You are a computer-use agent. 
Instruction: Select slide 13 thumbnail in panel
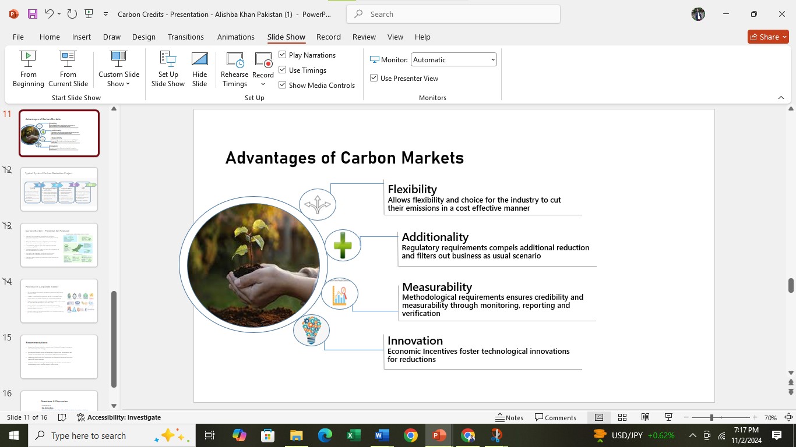59,245
